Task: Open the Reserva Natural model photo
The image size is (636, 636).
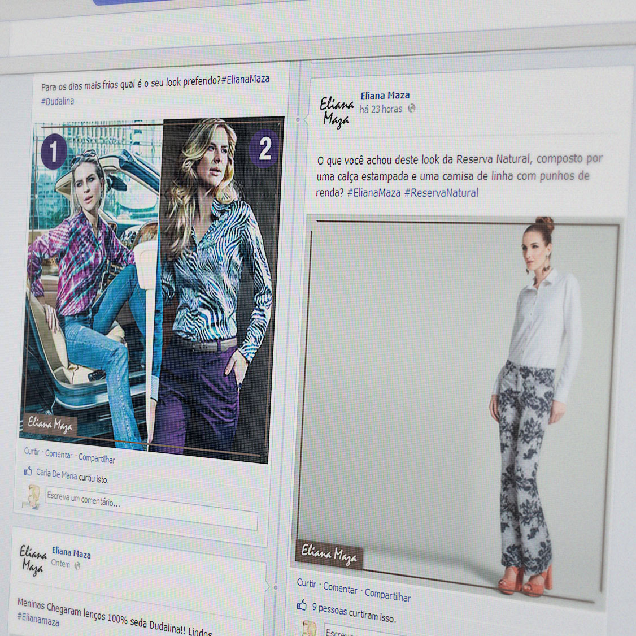Action: (x=458, y=396)
